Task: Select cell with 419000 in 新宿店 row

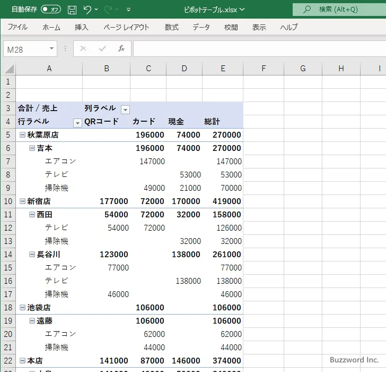Action: tap(223, 201)
